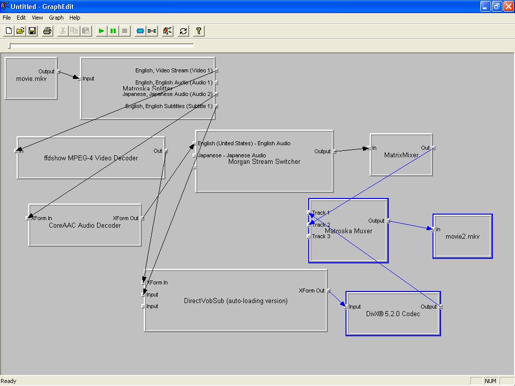
Task: Click the Track 3 pin on Matroska Muxer
Action: pos(308,236)
